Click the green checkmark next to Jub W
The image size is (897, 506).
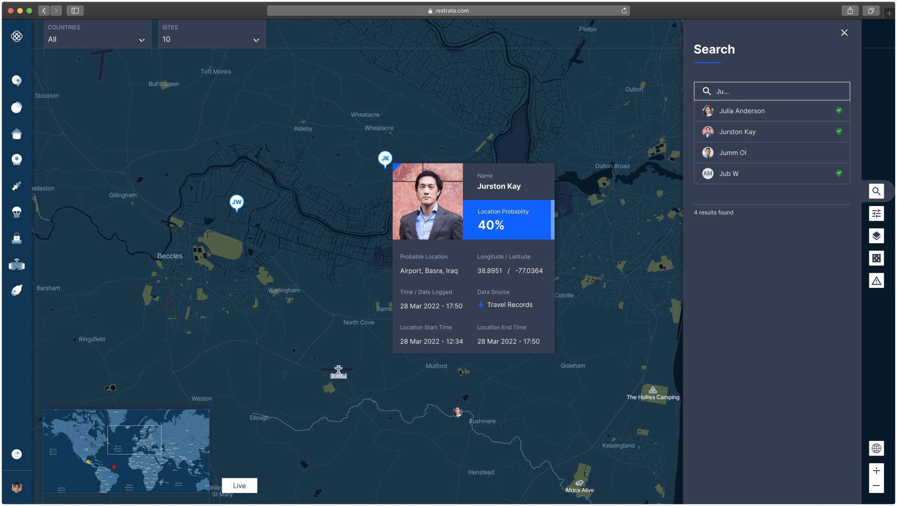tap(839, 173)
